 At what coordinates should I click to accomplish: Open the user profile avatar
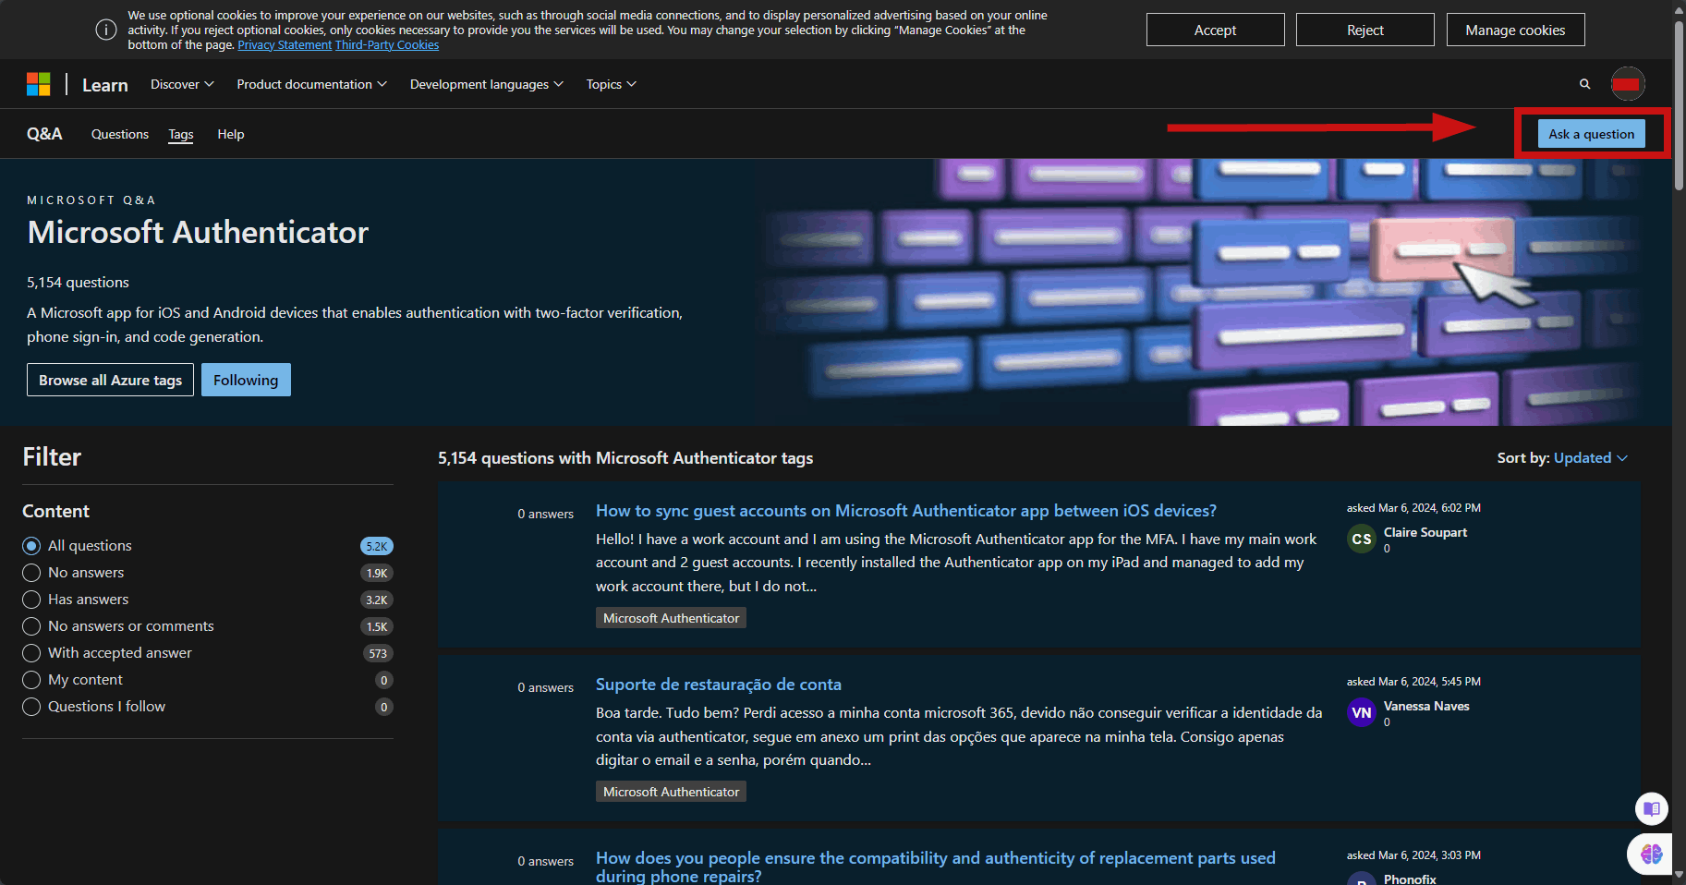pyautogui.click(x=1628, y=84)
